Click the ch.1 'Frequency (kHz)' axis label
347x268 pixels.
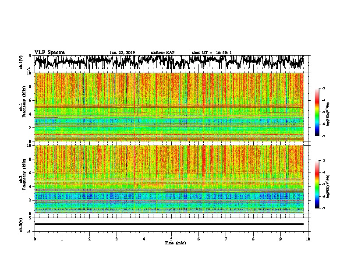[25, 102]
